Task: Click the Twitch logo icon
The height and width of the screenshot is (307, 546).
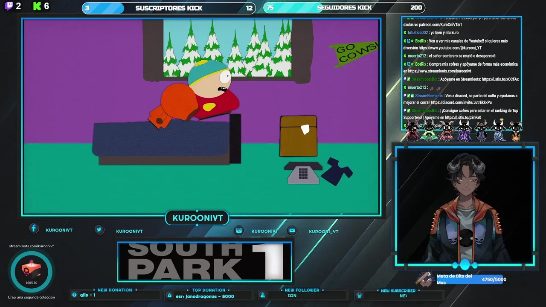Action: 9,6
